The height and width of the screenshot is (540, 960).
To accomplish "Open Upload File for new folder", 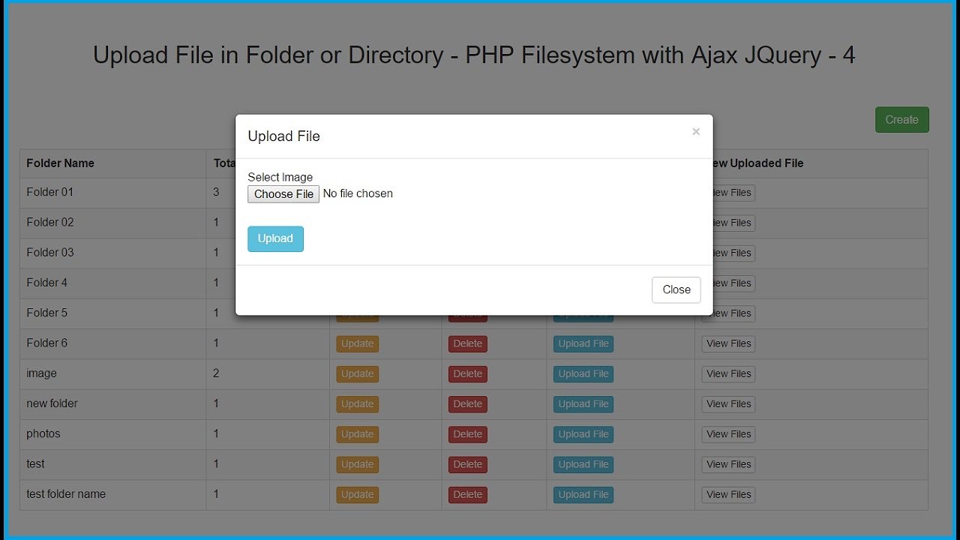I will (583, 404).
